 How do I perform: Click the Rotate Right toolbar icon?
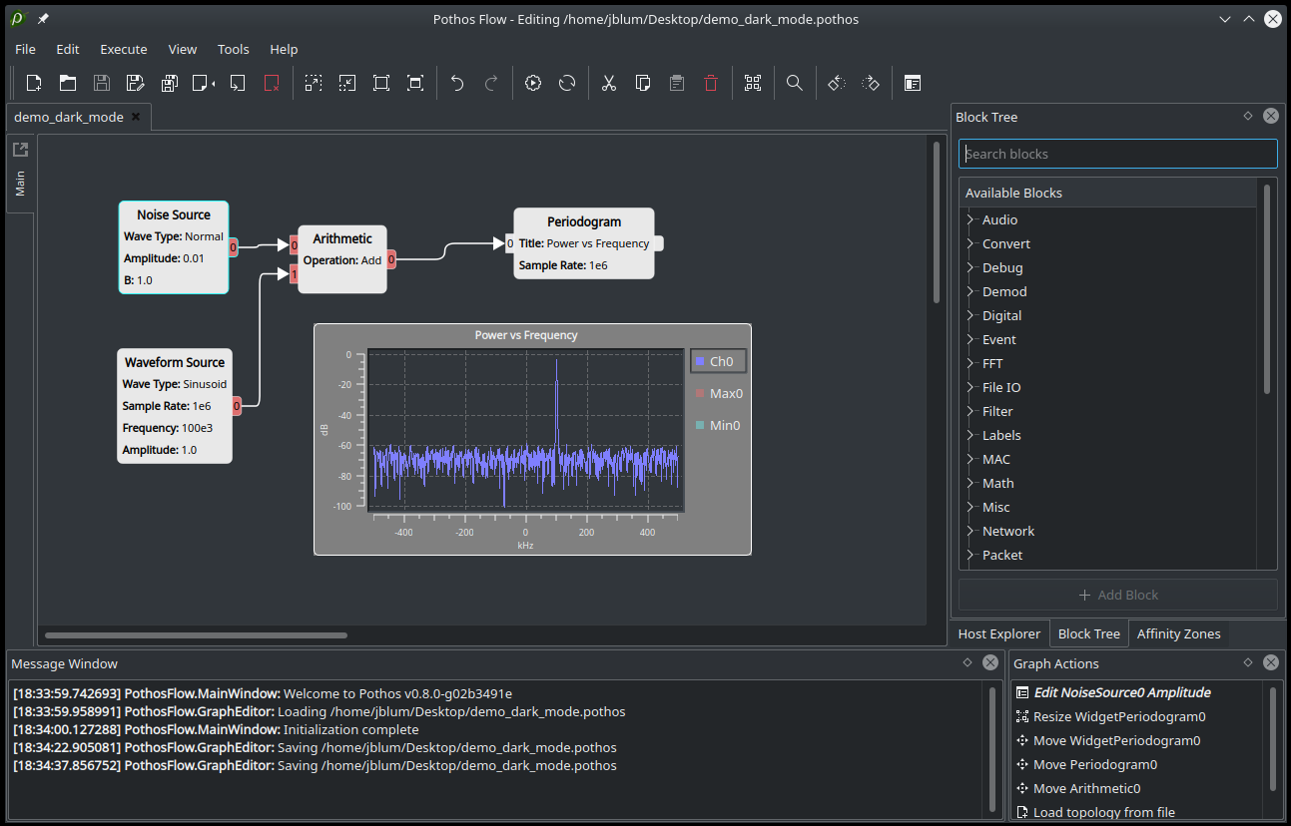[871, 83]
